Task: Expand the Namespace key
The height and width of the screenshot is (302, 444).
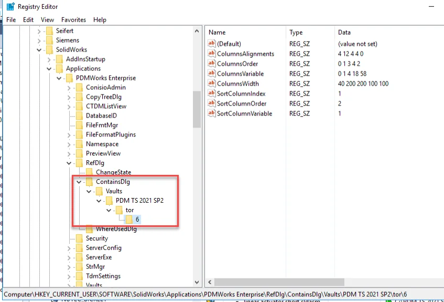Action: pyautogui.click(x=69, y=144)
